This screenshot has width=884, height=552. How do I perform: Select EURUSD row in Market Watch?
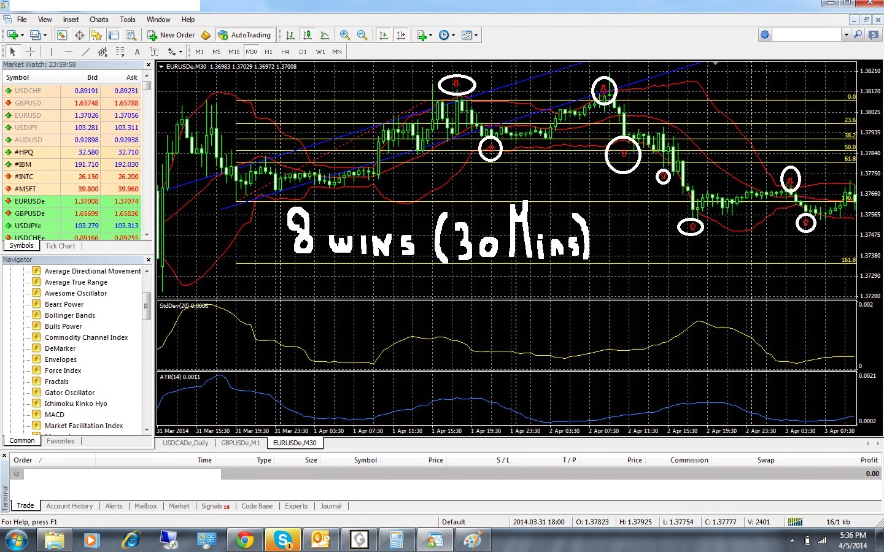tap(71, 115)
